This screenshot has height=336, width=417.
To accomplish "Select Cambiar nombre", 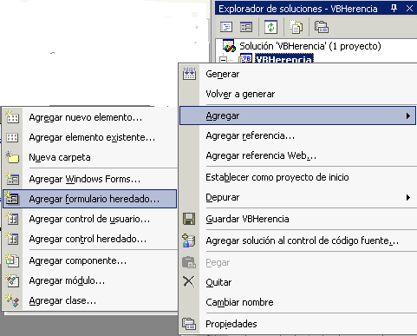I will tap(298, 302).
